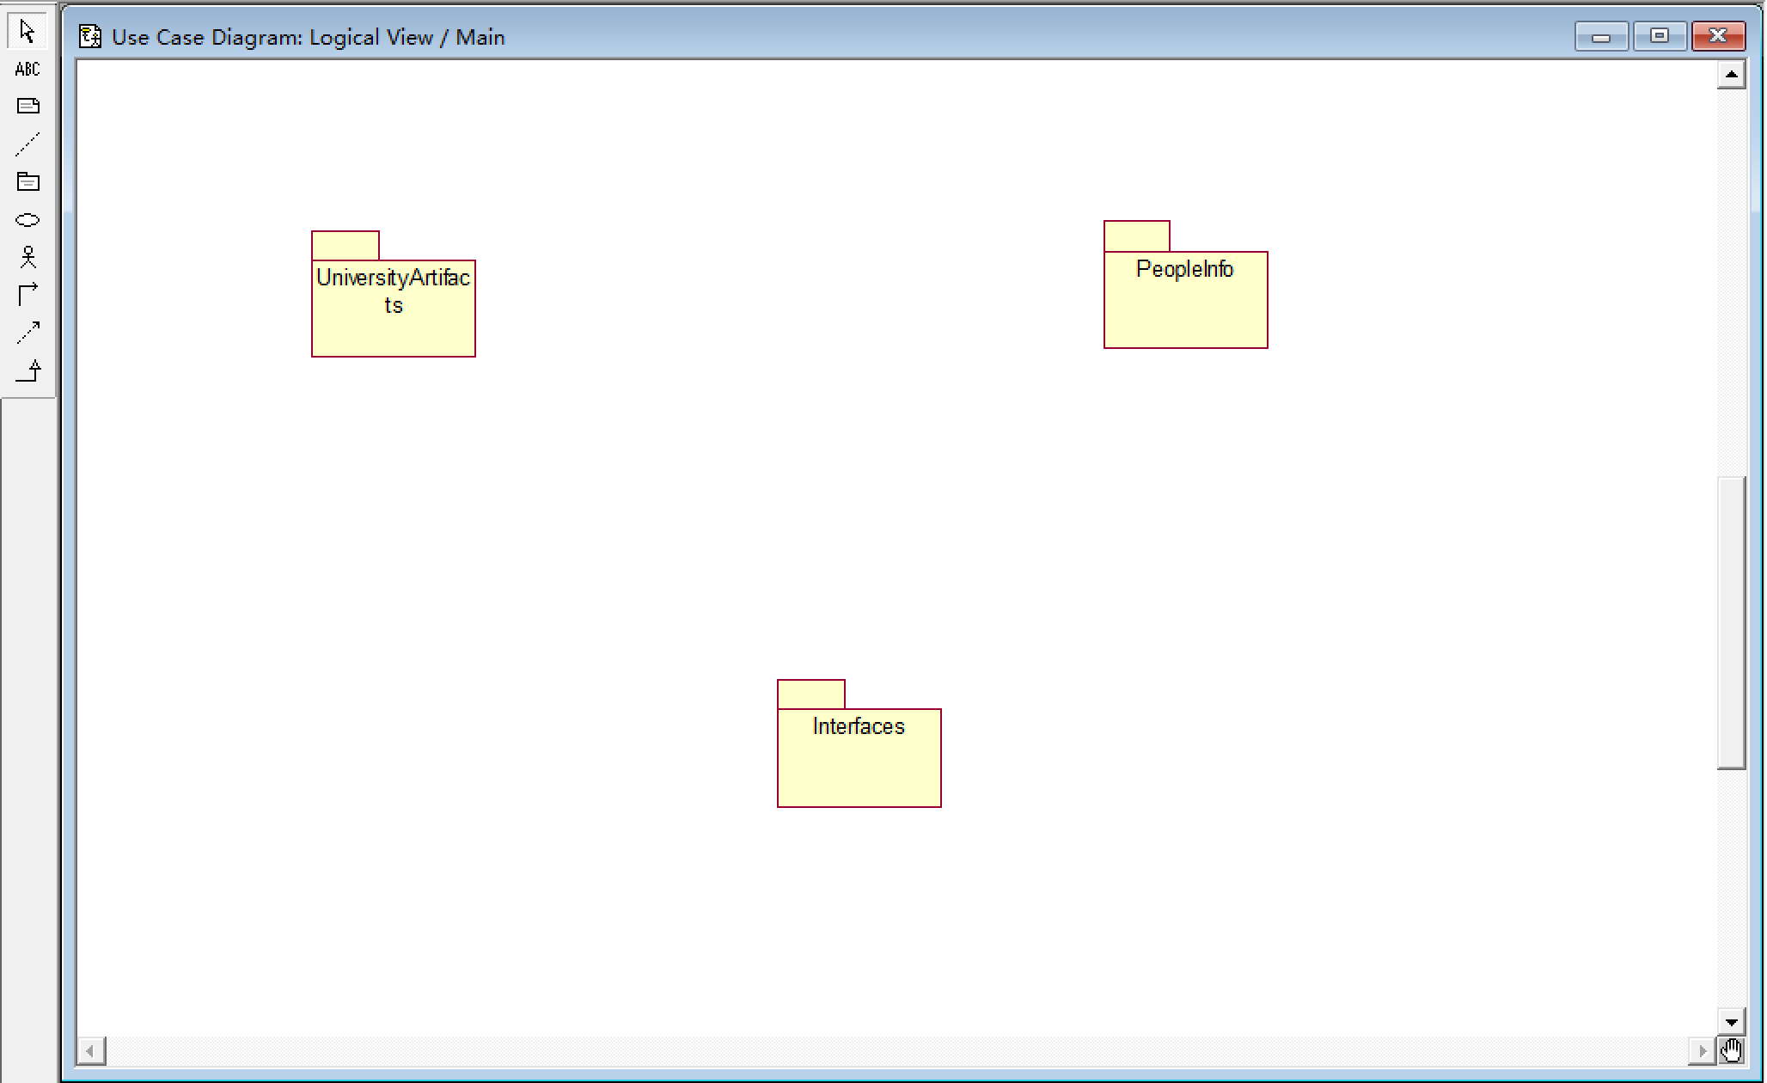
Task: Pick the Note tool in toolbox
Action: pos(28,106)
